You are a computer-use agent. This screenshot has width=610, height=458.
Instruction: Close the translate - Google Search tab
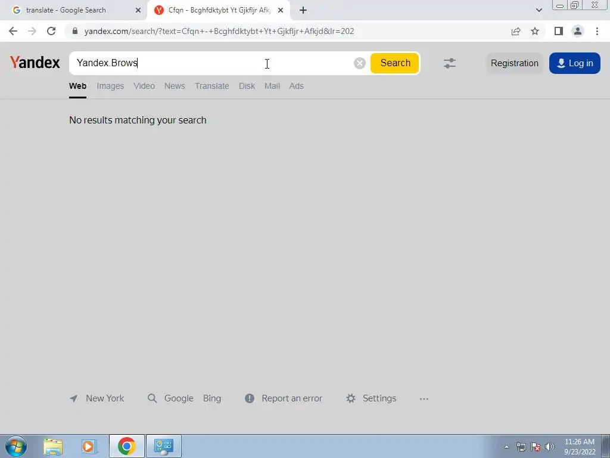coord(138,10)
